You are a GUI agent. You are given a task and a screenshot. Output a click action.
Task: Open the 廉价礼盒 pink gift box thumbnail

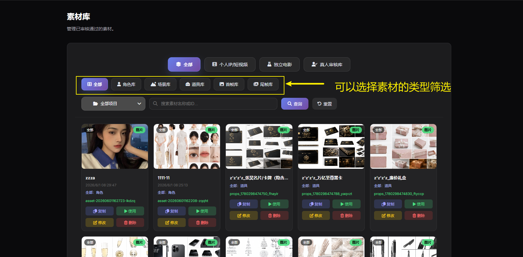tap(403, 146)
